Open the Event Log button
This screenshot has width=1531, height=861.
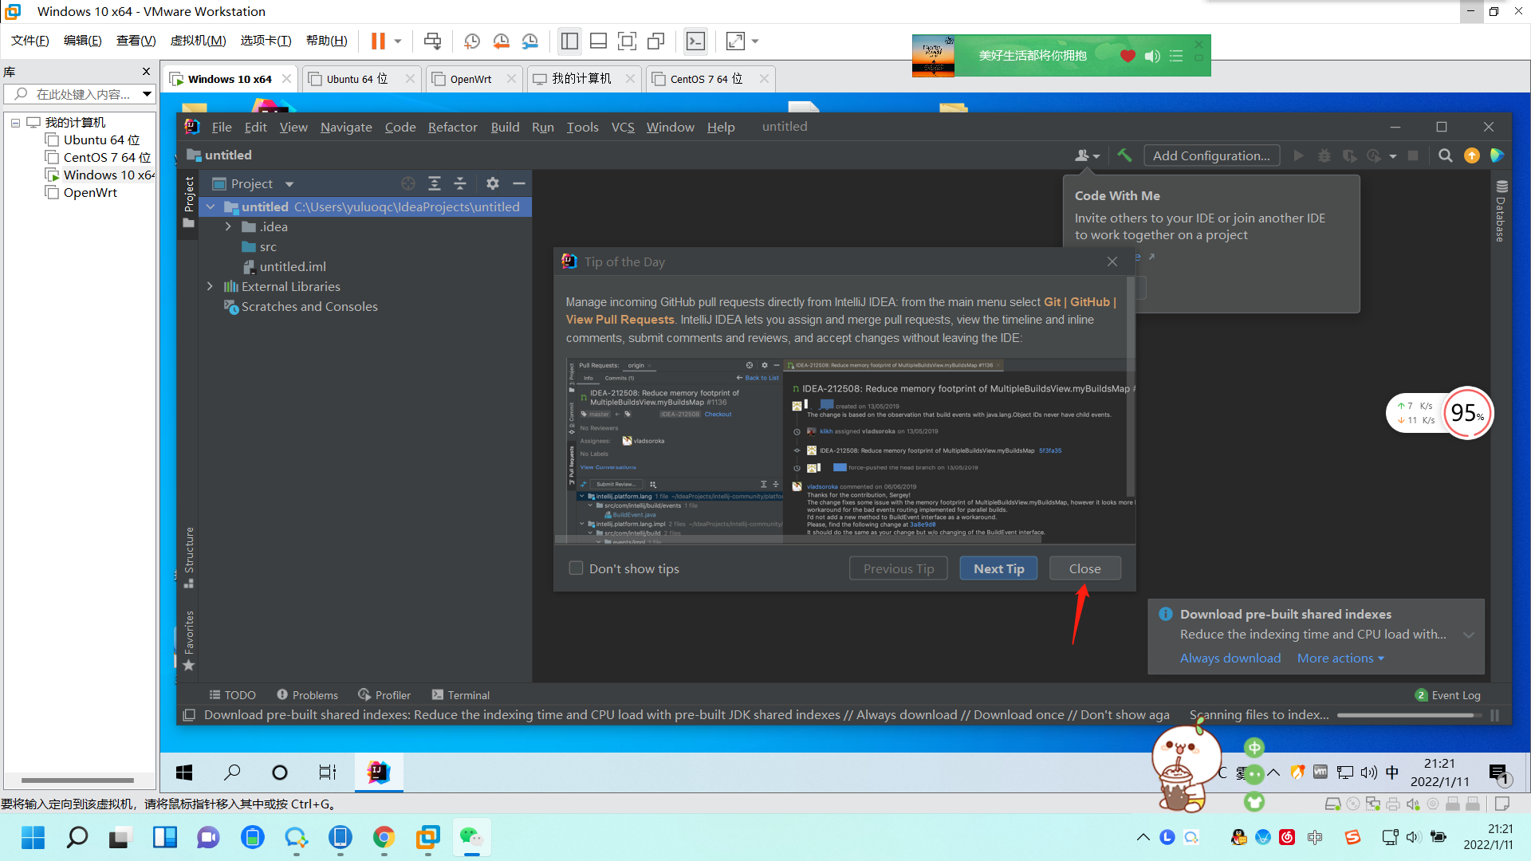point(1447,695)
